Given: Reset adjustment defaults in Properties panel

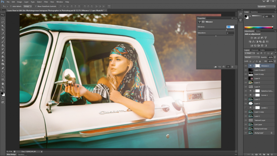Looking at the screenshot, I should pos(224,67).
